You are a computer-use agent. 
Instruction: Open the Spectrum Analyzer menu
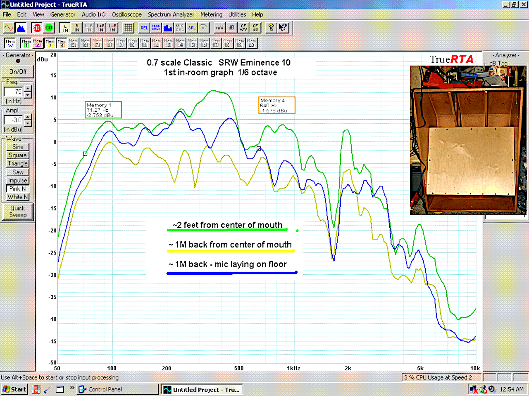pyautogui.click(x=171, y=14)
